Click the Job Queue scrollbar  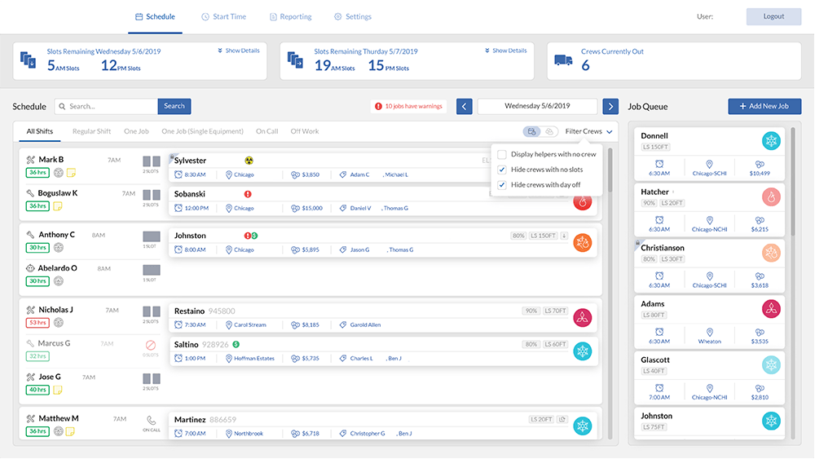793,181
